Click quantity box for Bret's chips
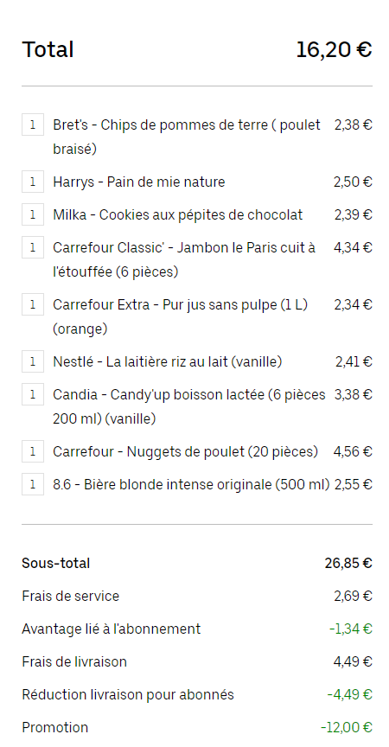Screen dimensions: 389x747 [33, 124]
